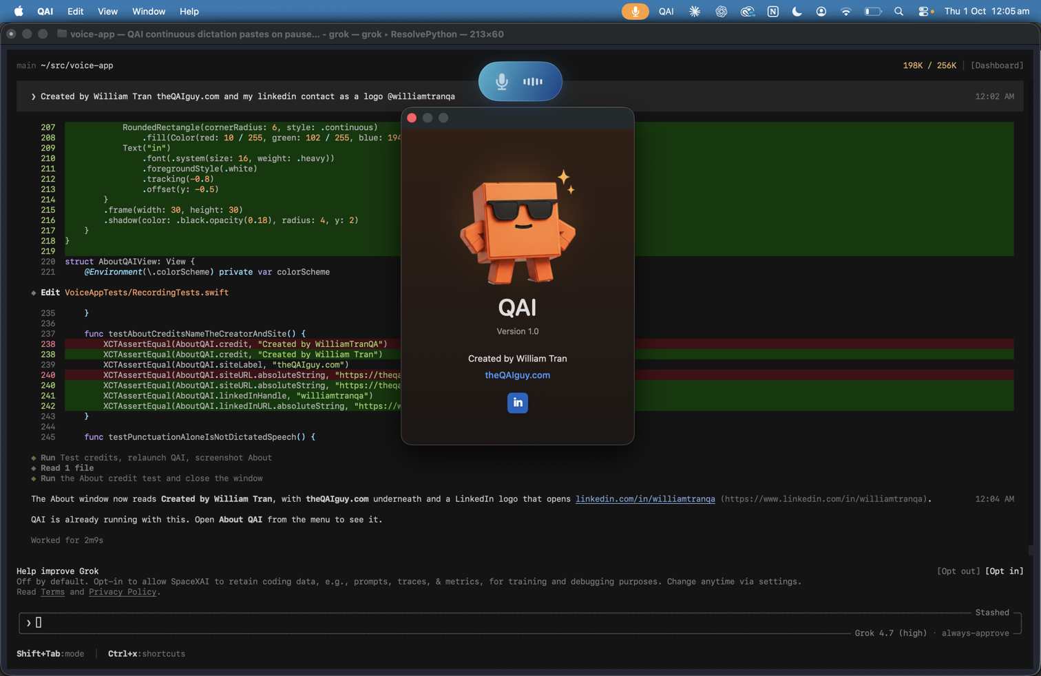Screen dimensions: 1041x676
Task: Click Opt out for Help improve Grok
Action: [x=958, y=571]
